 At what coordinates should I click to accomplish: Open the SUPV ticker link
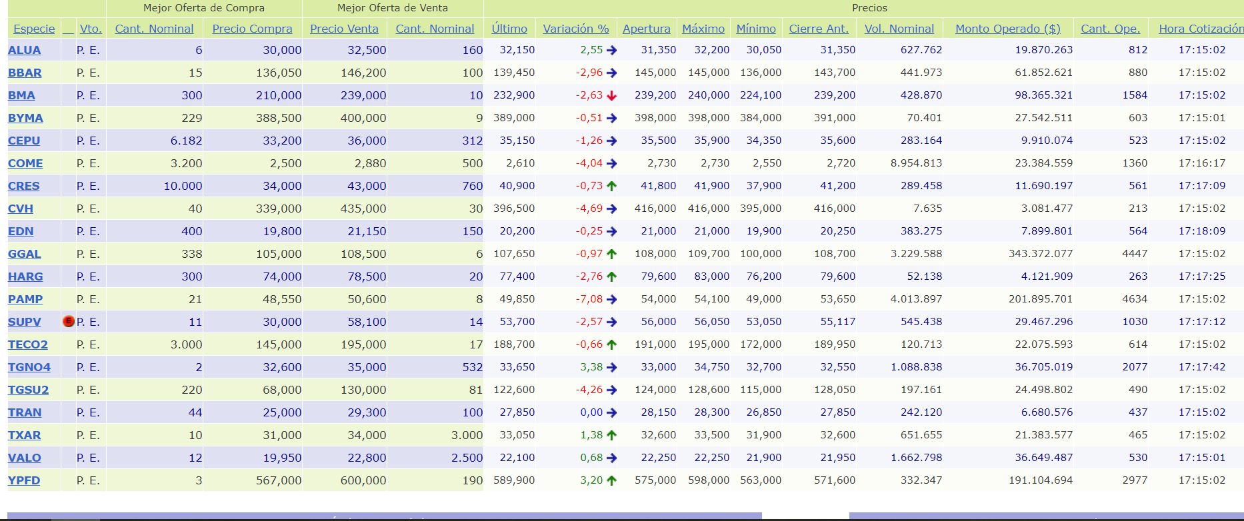tap(25, 322)
